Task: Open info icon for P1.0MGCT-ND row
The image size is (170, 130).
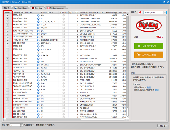Action: [38, 68]
